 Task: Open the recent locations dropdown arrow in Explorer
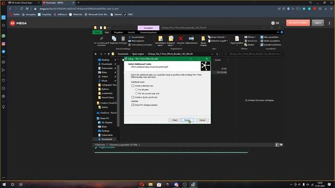pos(105,54)
